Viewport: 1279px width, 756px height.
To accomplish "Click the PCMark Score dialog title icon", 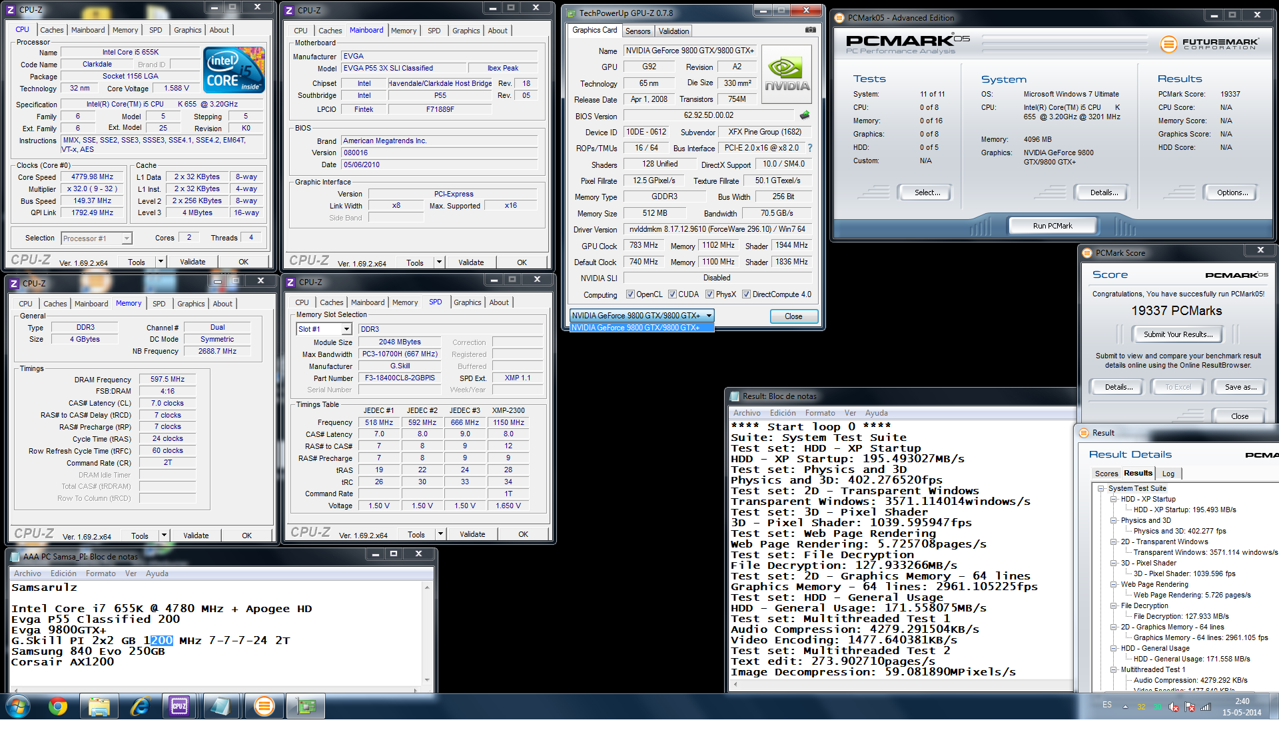I will click(x=1087, y=253).
